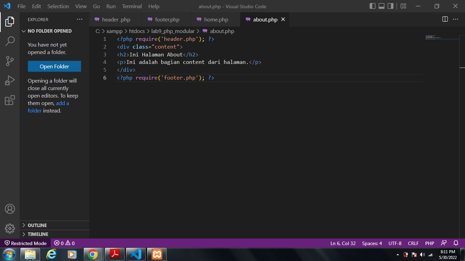Toggle the bottom panel visibility
This screenshot has width=465, height=261.
(381, 6)
